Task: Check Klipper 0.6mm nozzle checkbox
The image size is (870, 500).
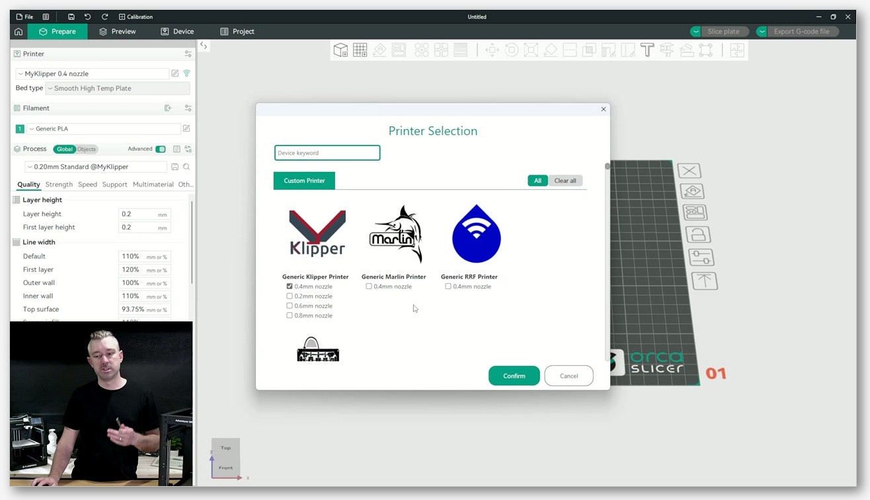Action: point(290,306)
